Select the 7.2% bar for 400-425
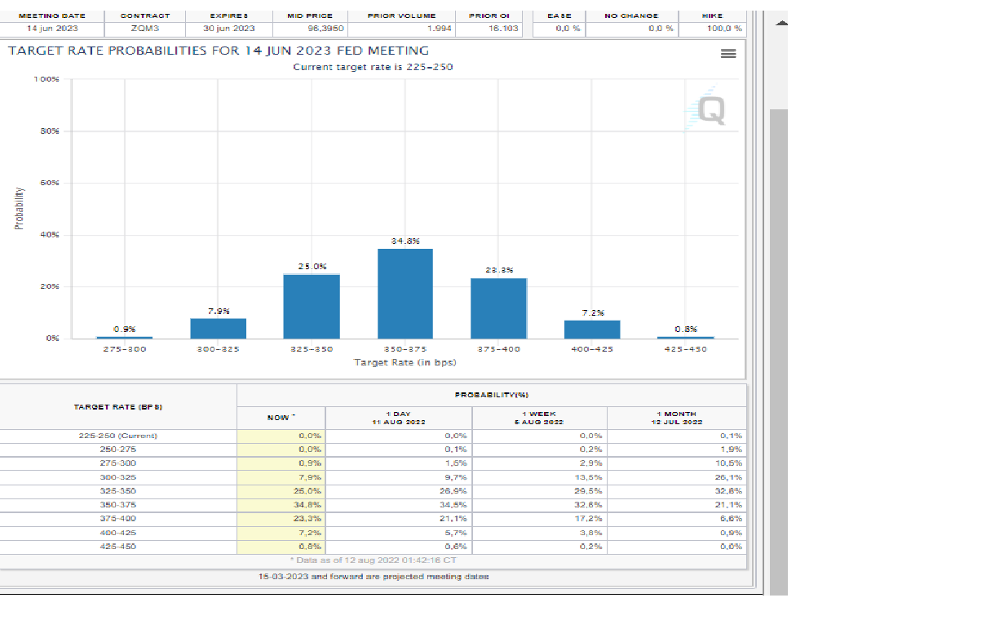The height and width of the screenshot is (620, 995). pyautogui.click(x=592, y=330)
